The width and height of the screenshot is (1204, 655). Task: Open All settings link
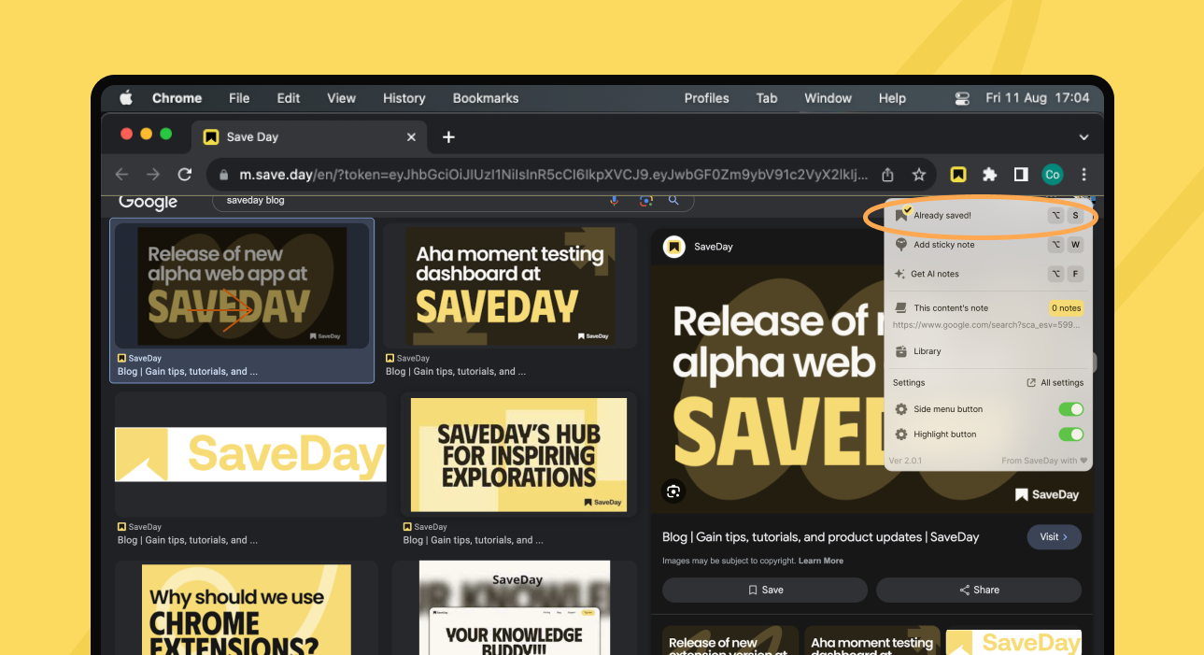(x=1055, y=383)
